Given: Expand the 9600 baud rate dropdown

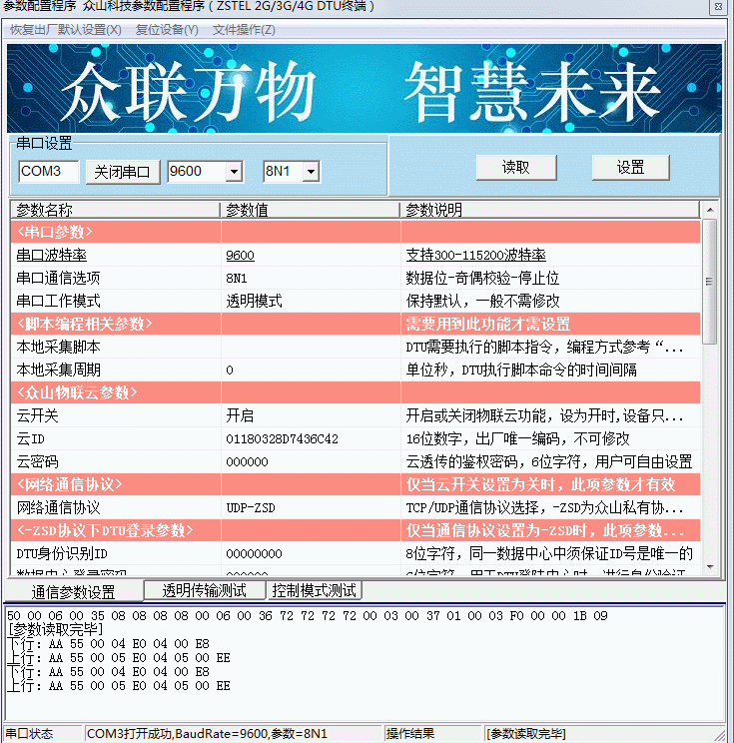Looking at the screenshot, I should click(234, 172).
